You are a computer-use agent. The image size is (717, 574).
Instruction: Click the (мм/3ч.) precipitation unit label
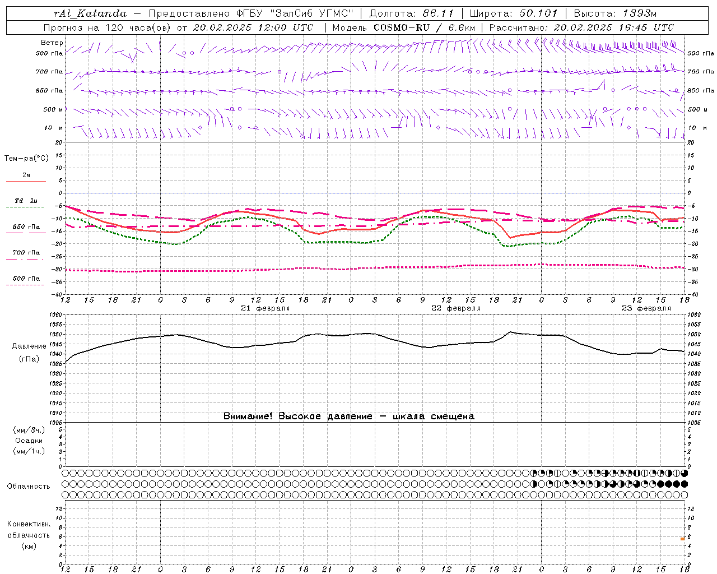[29, 430]
